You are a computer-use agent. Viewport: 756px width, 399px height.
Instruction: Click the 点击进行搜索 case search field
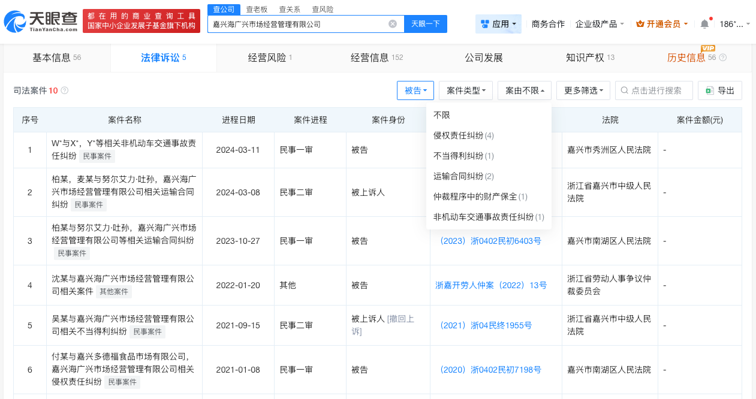[x=654, y=90]
